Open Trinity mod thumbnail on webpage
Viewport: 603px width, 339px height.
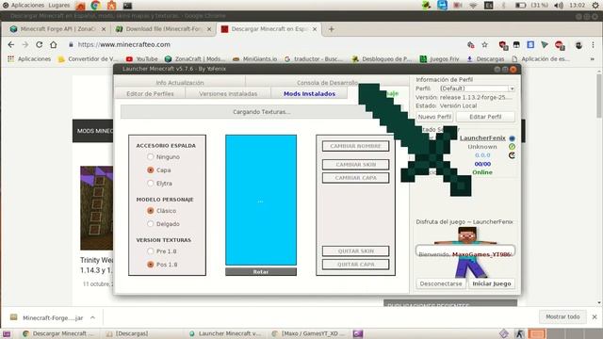tap(96, 208)
